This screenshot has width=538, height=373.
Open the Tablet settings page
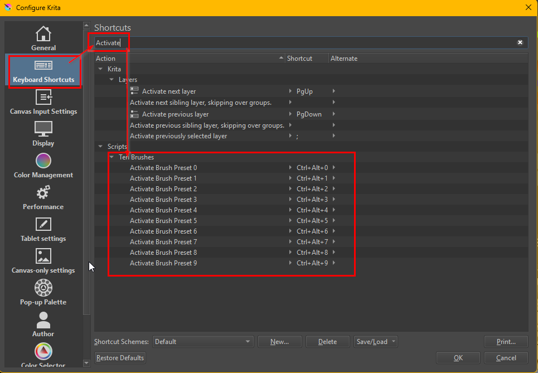[43, 229]
